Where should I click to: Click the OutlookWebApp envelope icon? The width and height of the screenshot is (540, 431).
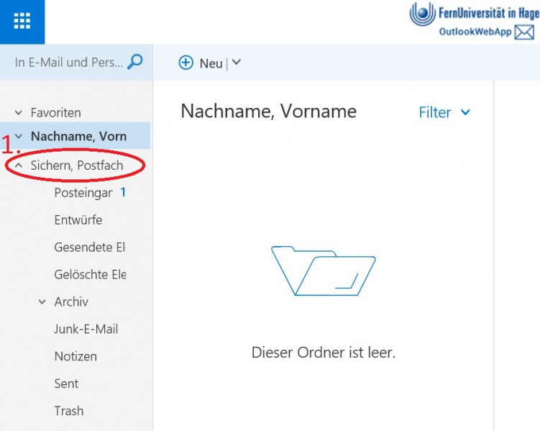(523, 32)
